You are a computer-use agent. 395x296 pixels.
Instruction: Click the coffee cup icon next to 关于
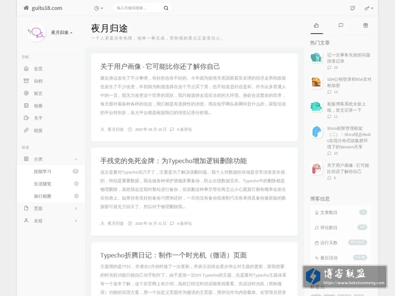pyautogui.click(x=26, y=118)
